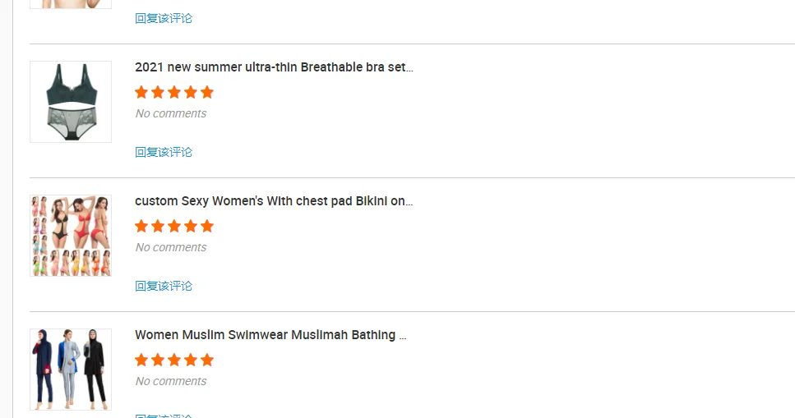The width and height of the screenshot is (795, 418).
Task: Reply to the bra set review
Action: 164,152
